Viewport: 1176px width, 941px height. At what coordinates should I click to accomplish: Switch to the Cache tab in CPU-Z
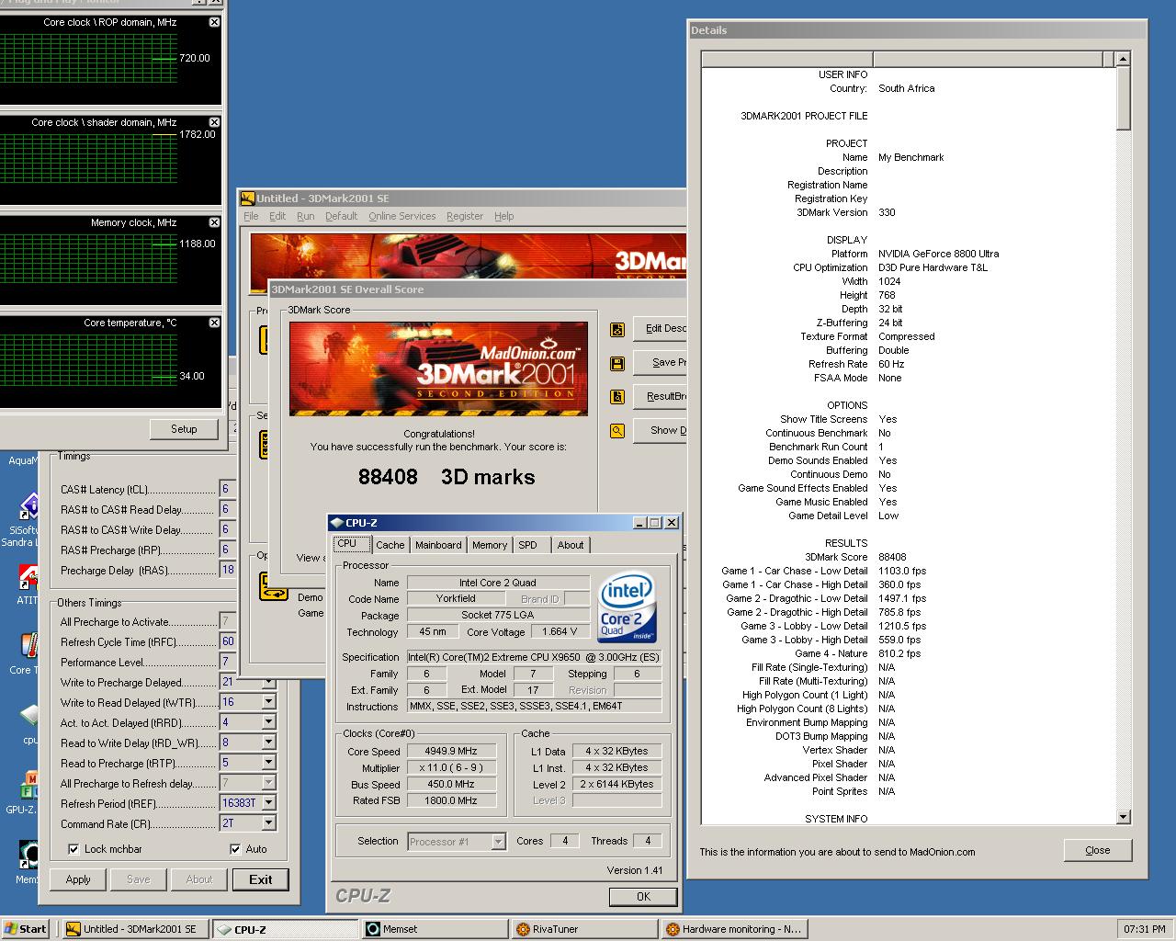pyautogui.click(x=390, y=545)
